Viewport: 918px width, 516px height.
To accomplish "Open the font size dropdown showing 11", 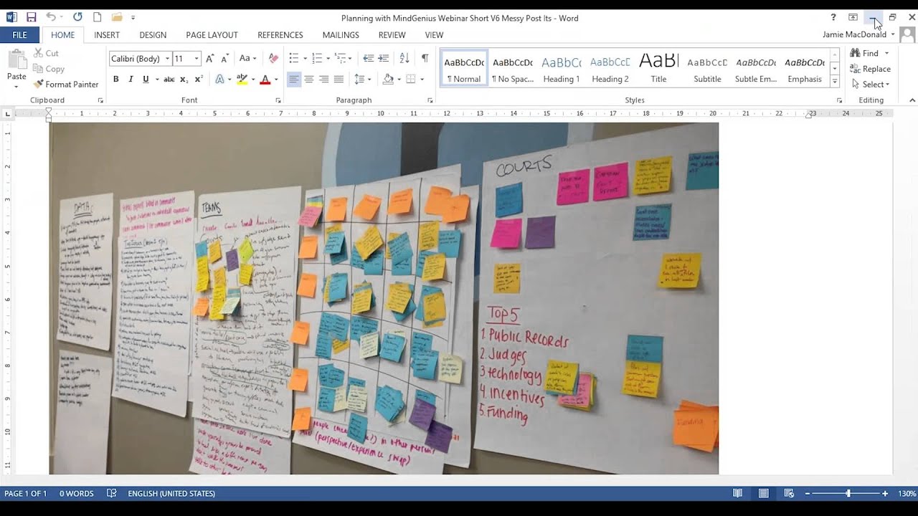I will tap(197, 59).
